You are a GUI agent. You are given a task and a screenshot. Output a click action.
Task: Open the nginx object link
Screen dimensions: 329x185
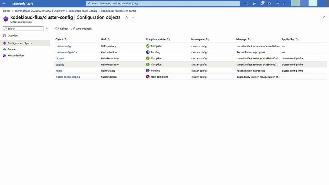tap(59, 71)
